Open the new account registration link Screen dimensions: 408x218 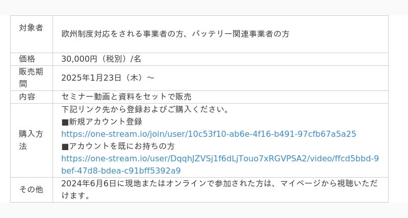click(209, 134)
